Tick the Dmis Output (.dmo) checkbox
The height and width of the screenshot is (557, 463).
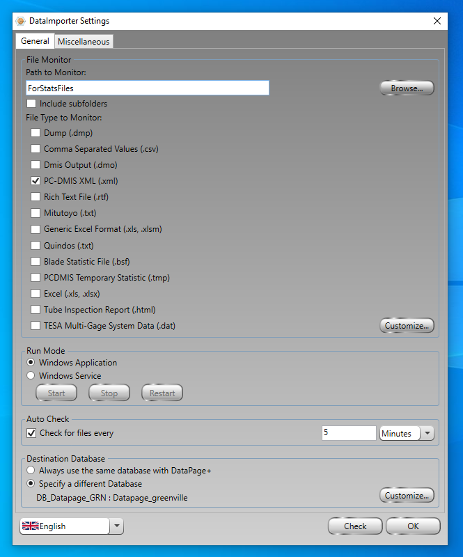[x=36, y=165]
